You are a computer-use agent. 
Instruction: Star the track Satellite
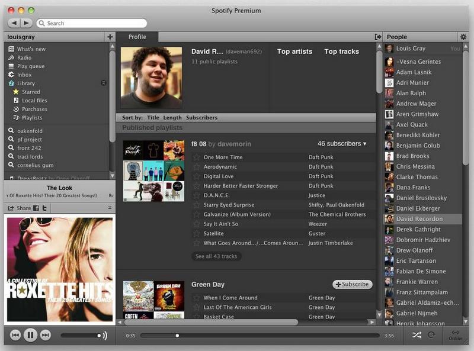[197, 233]
